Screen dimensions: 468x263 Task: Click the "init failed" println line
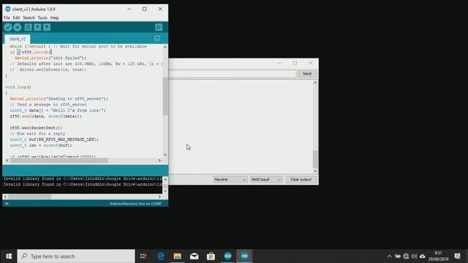coord(50,58)
